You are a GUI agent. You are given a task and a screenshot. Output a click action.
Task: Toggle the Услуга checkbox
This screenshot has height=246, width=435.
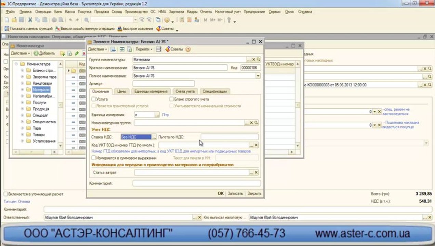(x=94, y=99)
